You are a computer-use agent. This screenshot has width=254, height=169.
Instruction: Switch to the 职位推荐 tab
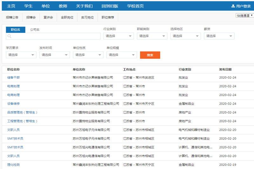coord(108,17)
